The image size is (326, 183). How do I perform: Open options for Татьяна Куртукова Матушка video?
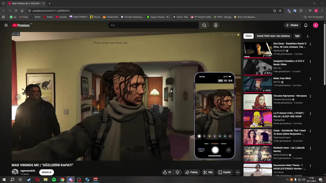point(310,96)
